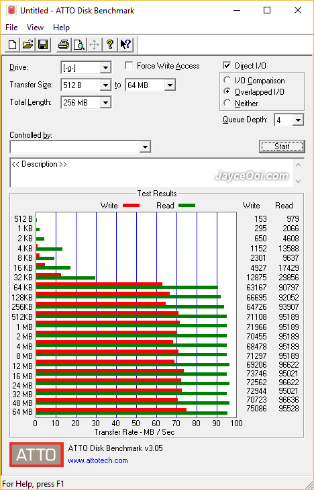Click the read value 96636
This screenshot has width=314, height=490.
coord(288,400)
